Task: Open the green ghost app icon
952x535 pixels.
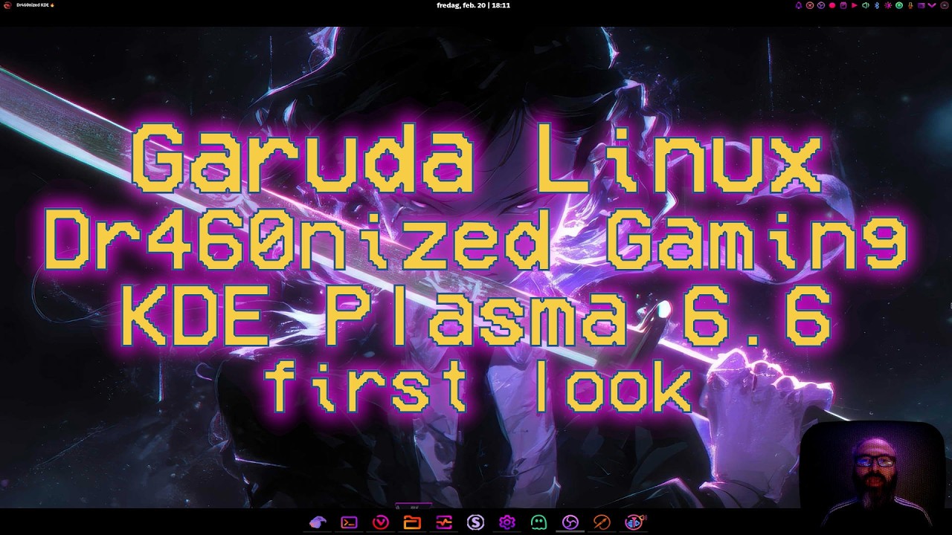Action: (538, 522)
